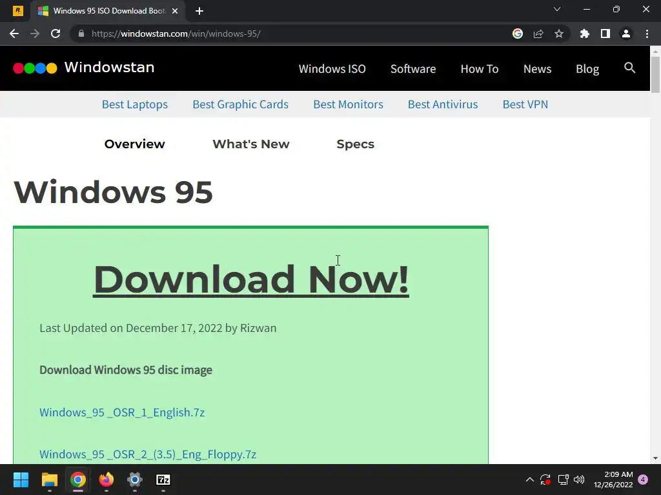Click the page vertical scrollbar thumb
The width and height of the screenshot is (661, 495).
pos(655,74)
